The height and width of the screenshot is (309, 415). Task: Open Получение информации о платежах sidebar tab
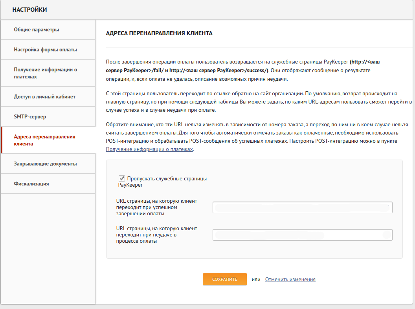click(45, 73)
